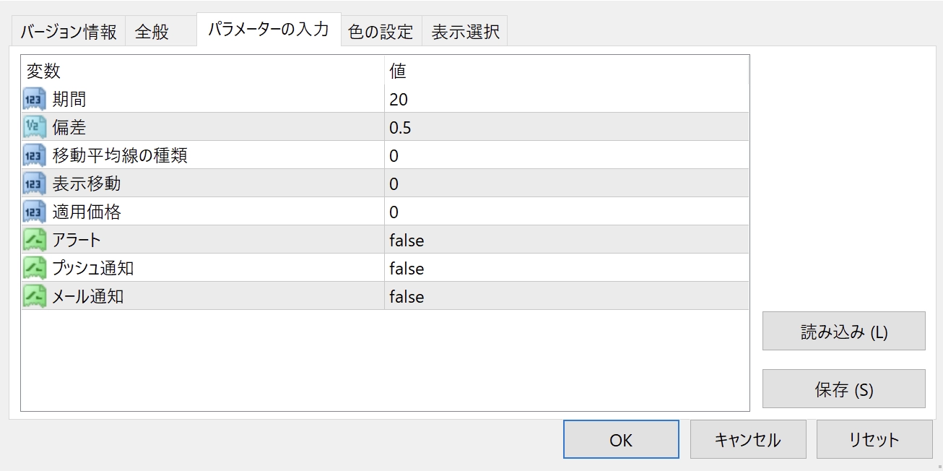Switch to the 色の設定 tab
The width and height of the screenshot is (943, 471).
[x=381, y=32]
